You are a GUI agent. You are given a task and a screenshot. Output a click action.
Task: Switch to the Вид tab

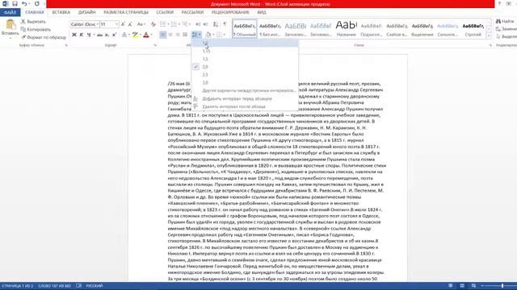[262, 12]
